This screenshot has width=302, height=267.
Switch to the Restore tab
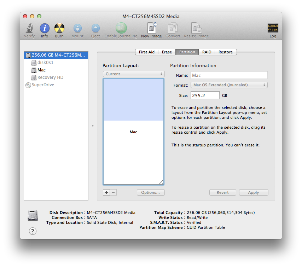(226, 52)
